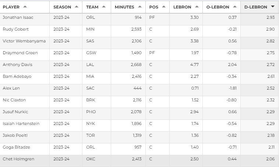Click the sort arrow beside SEASON header

pyautogui.click(x=76, y=7)
